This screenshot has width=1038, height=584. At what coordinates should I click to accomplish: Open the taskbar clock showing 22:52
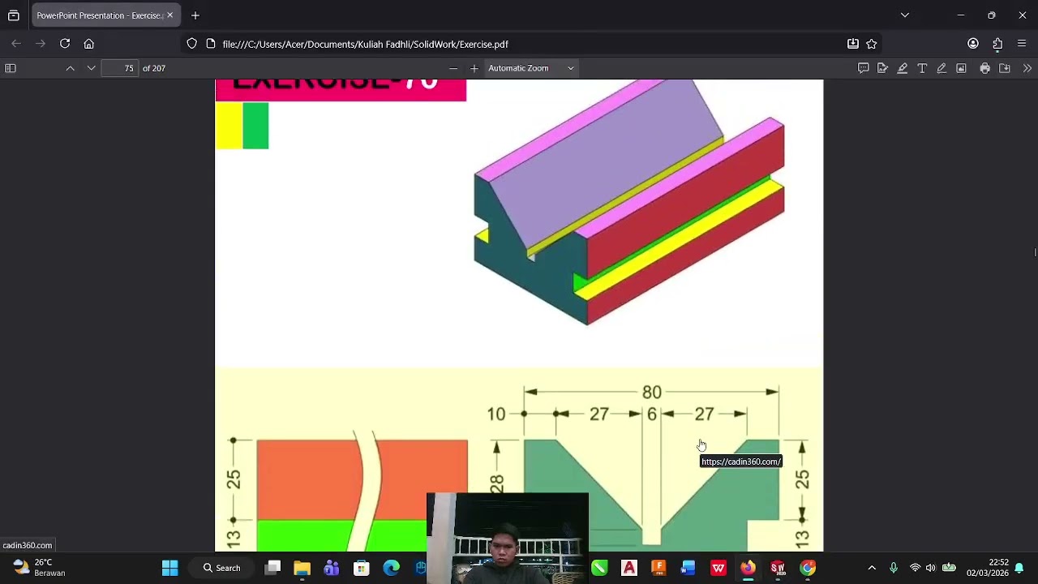988,568
